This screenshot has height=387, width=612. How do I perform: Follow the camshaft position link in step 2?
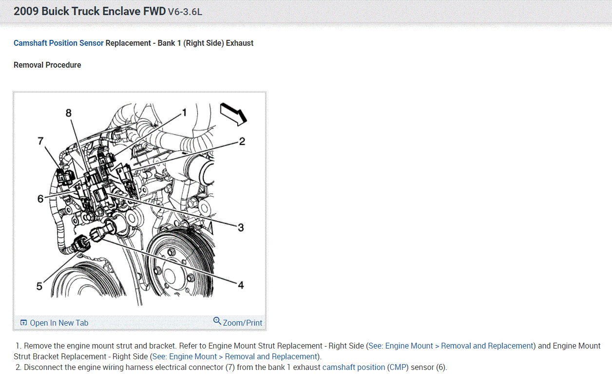point(354,368)
